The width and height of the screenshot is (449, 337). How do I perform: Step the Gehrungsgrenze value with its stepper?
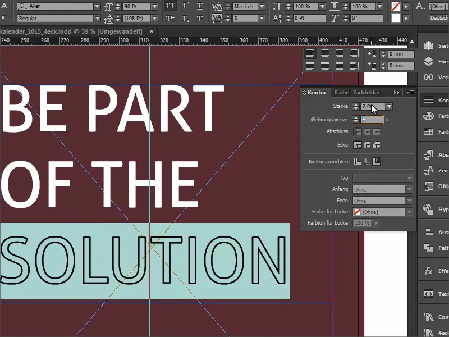[356, 120]
